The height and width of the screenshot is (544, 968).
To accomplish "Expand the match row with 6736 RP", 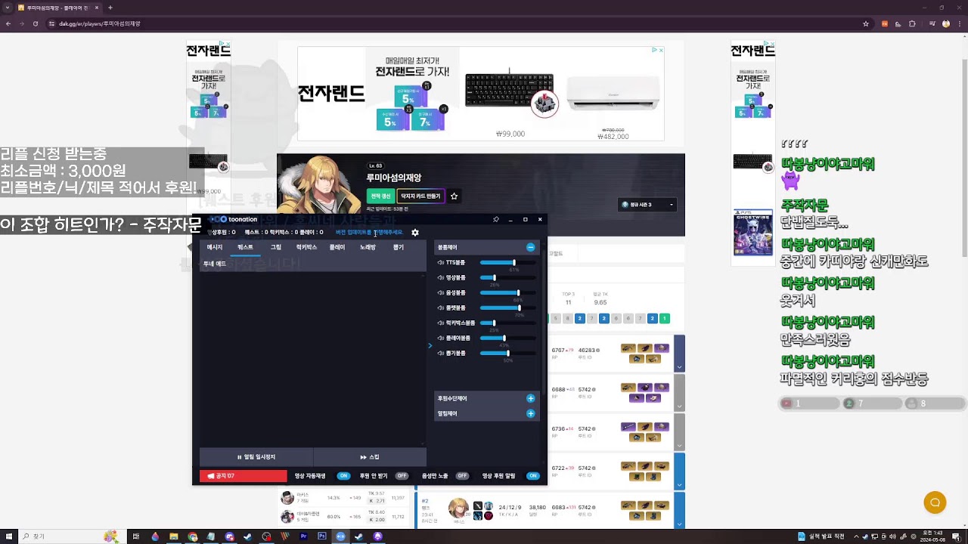I will point(679,432).
